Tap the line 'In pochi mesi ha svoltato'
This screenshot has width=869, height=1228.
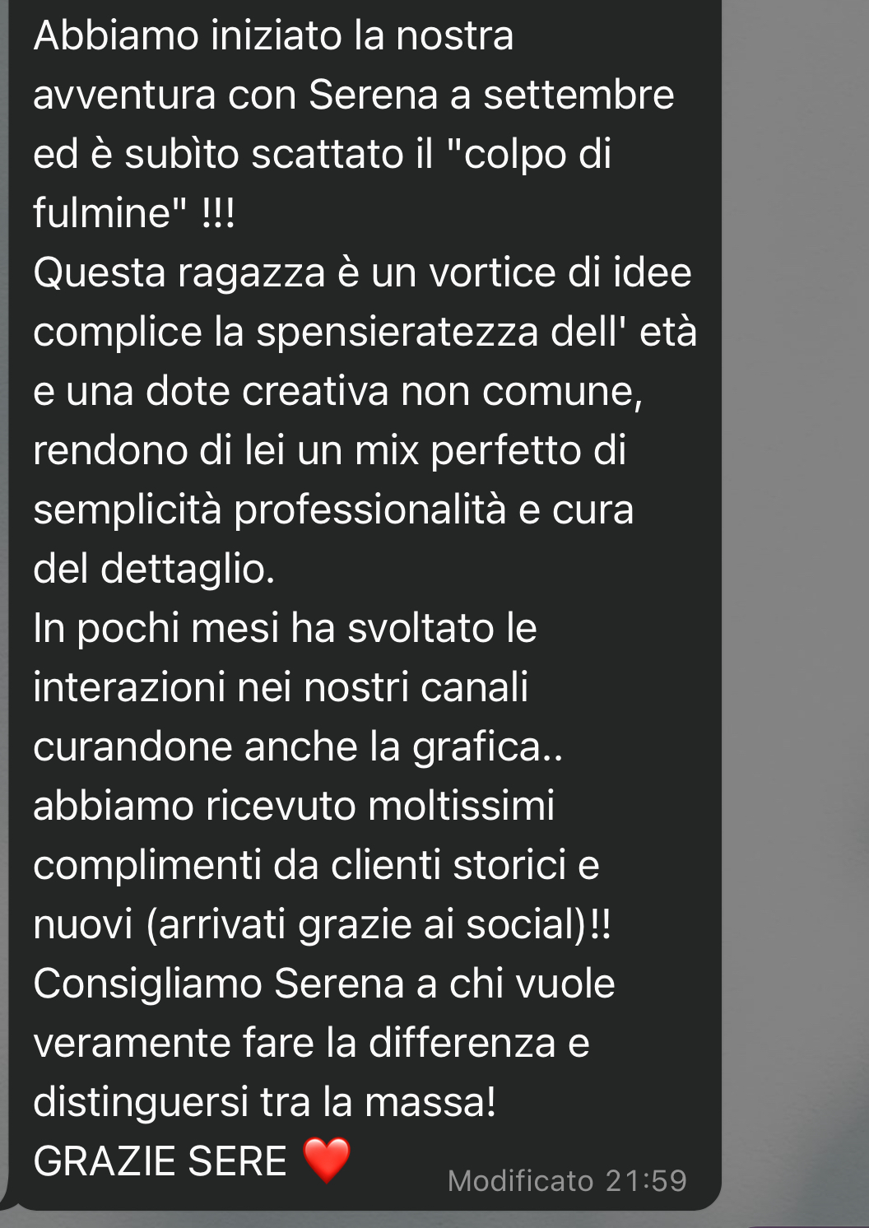285,628
